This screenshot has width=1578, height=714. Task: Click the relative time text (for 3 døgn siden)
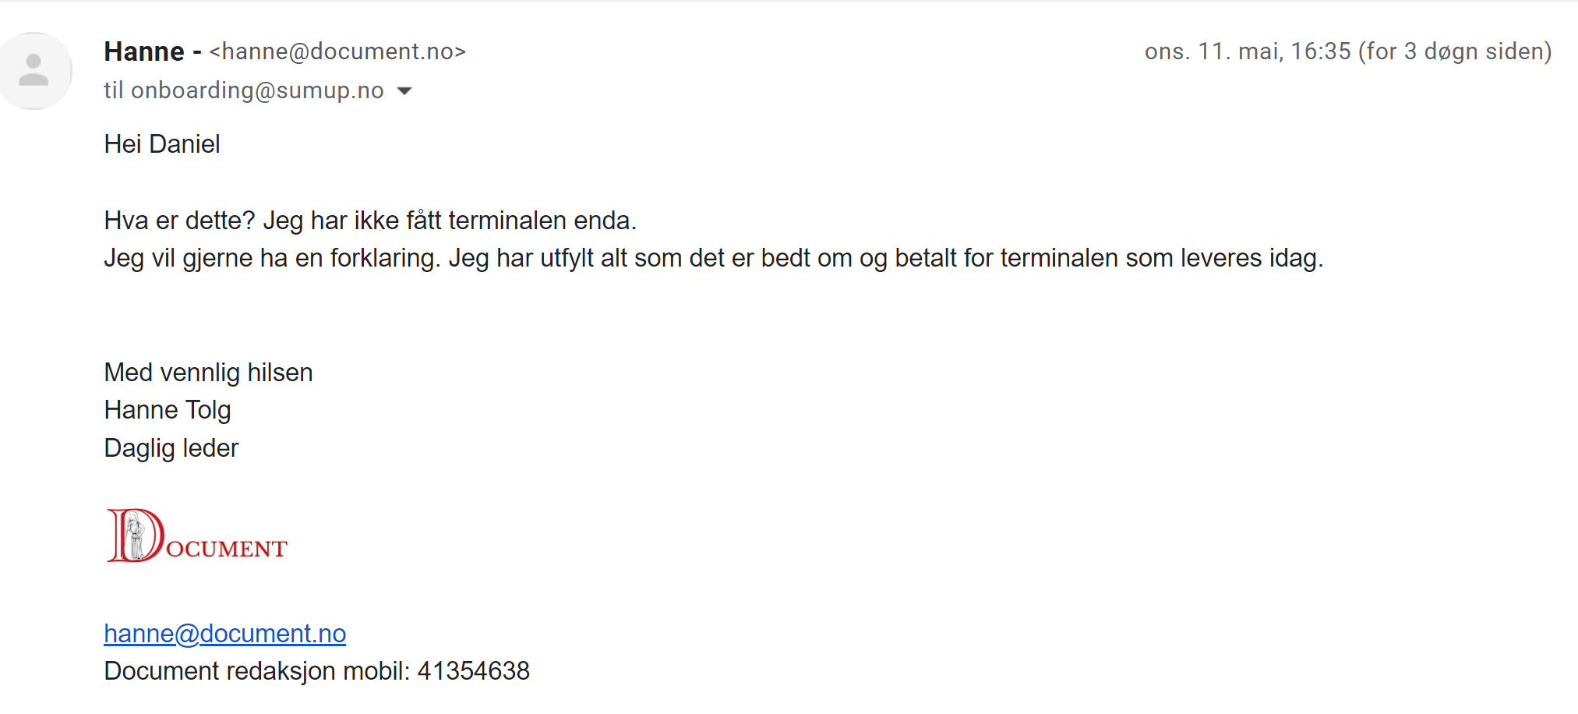tap(1455, 51)
